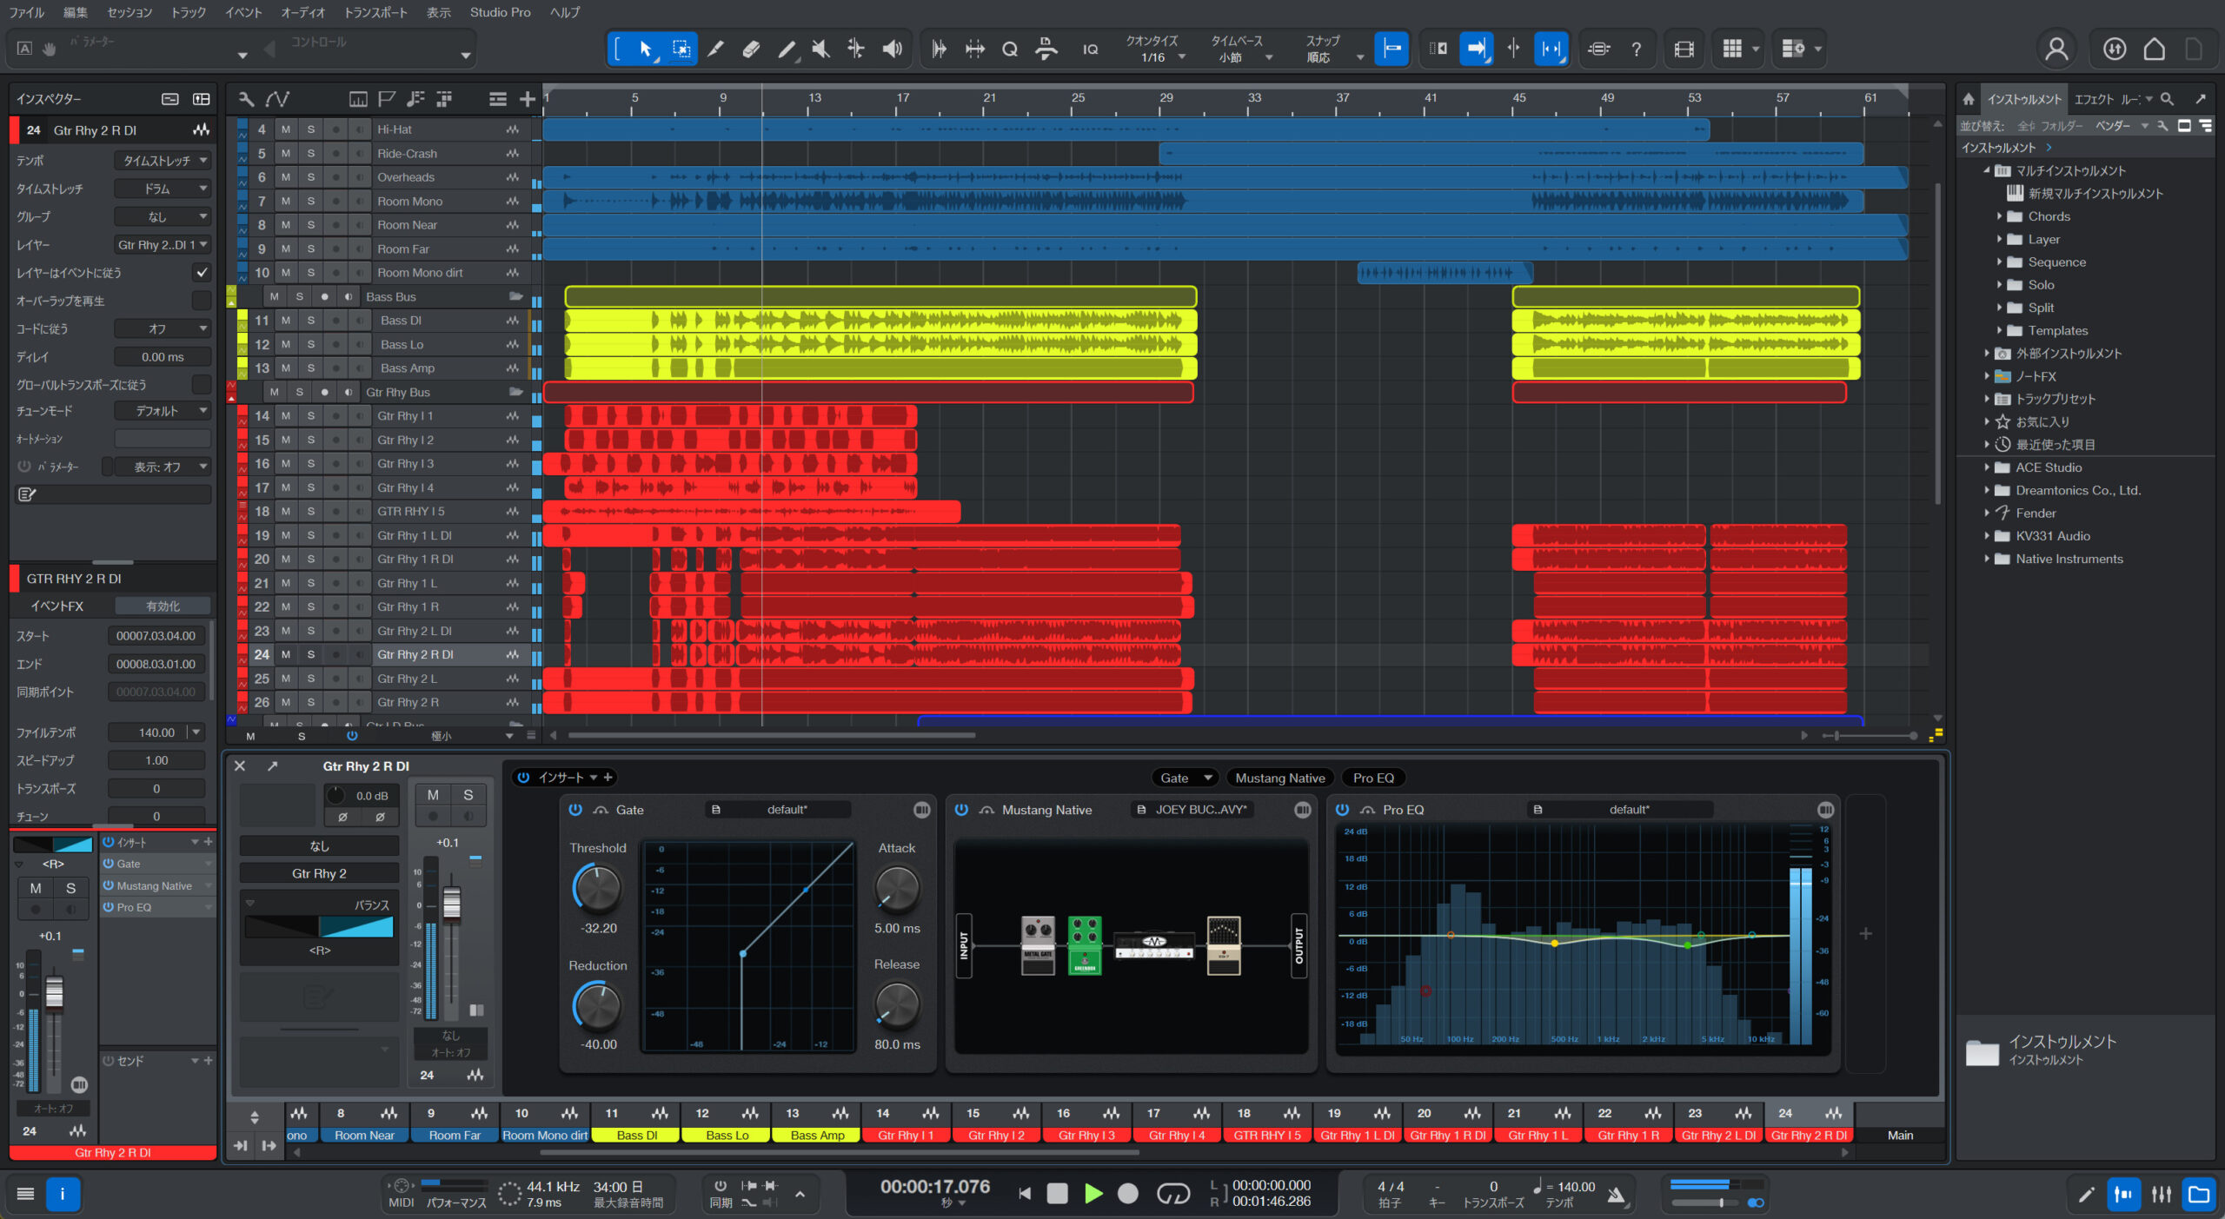Toggle the loop playback button

tap(1172, 1194)
